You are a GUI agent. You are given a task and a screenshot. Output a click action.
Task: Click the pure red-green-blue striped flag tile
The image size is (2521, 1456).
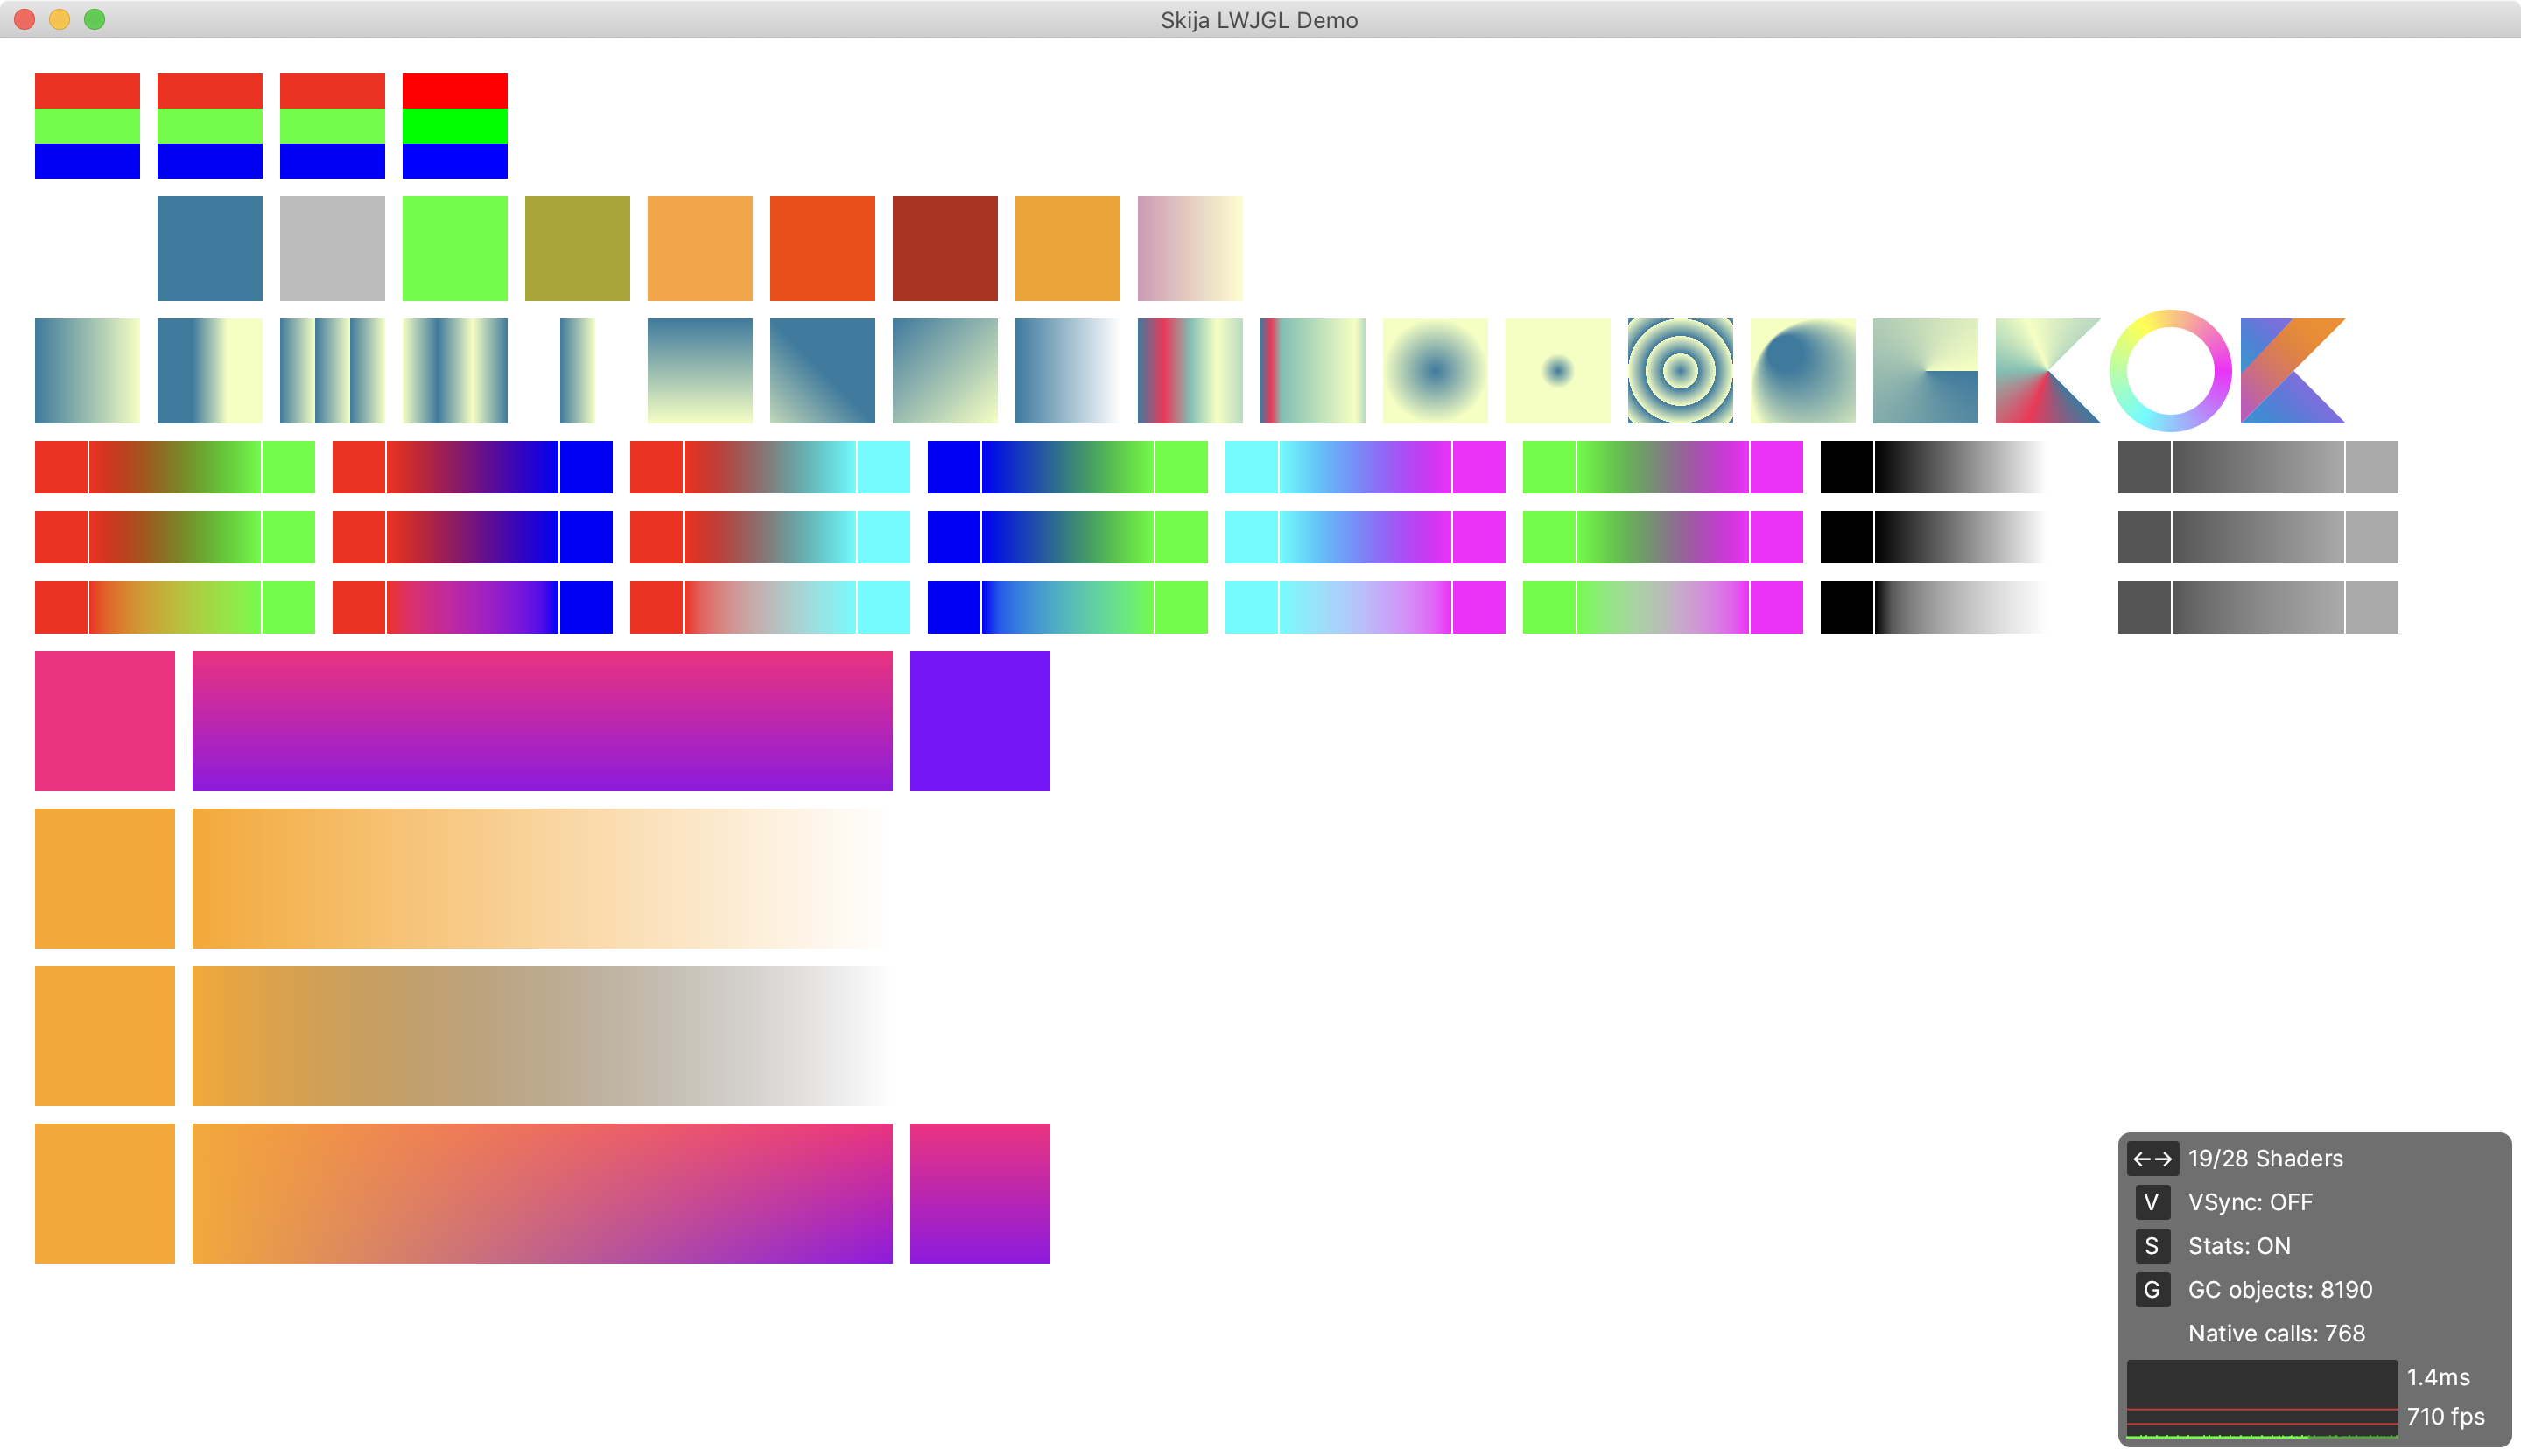(454, 126)
